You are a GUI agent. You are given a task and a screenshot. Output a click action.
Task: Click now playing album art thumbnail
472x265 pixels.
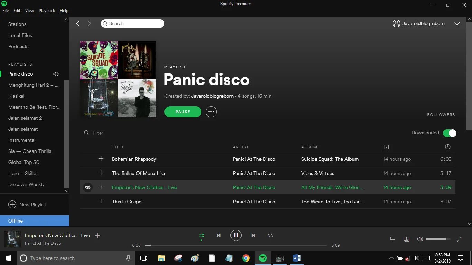(12, 239)
